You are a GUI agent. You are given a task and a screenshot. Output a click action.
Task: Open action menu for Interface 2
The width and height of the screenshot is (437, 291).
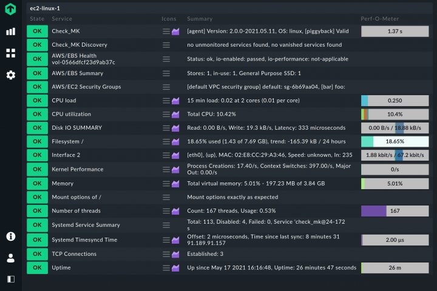pos(166,155)
